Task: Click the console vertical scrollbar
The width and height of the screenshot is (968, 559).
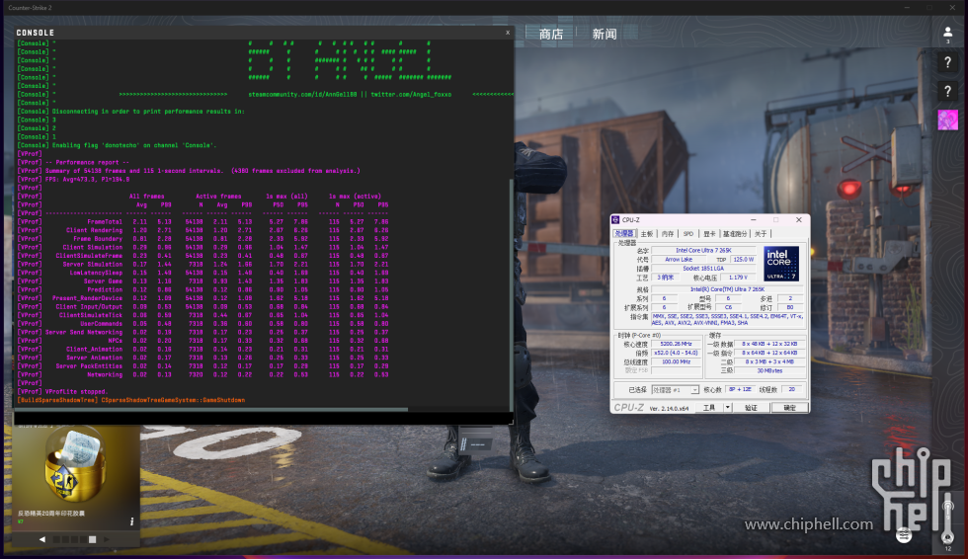Action: (x=511, y=294)
